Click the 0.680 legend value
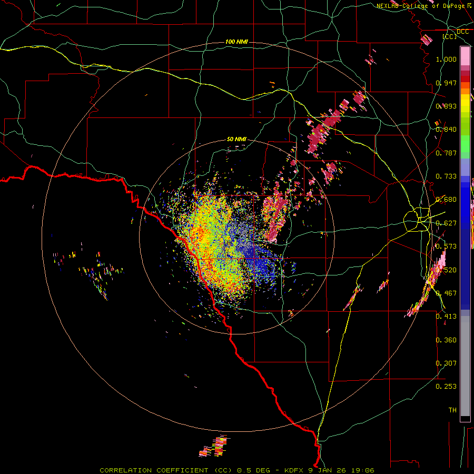Image resolution: width=474 pixels, height=474 pixels. click(446, 200)
